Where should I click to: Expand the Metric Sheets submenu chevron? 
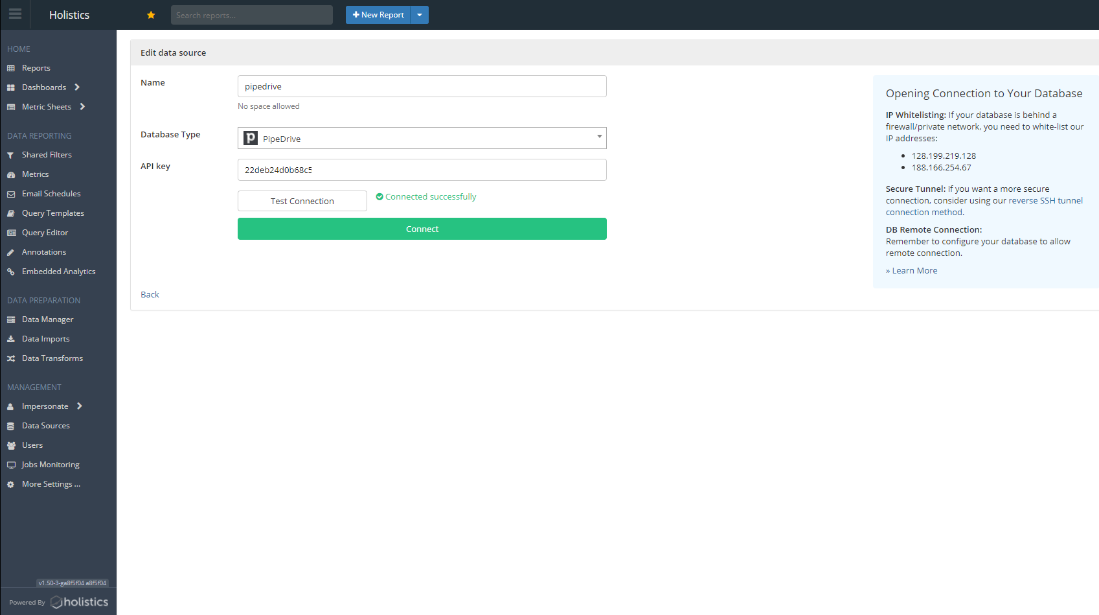pos(82,107)
